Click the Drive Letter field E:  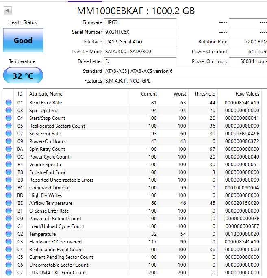(140, 61)
